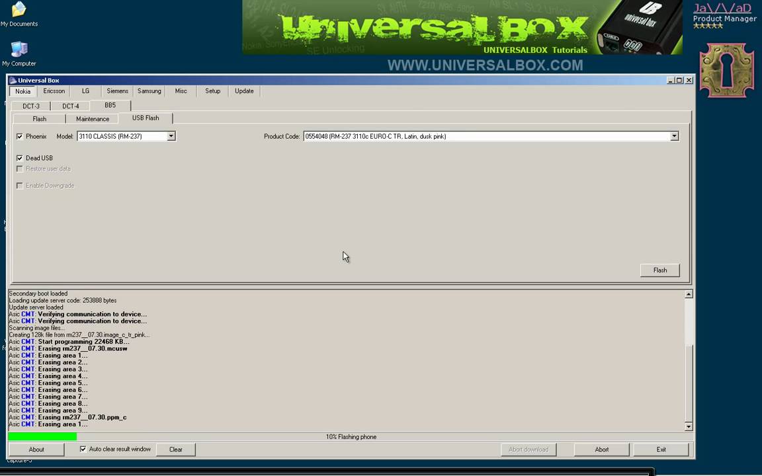The width and height of the screenshot is (762, 476).
Task: Click log line 'Creating 128k file from rm237'
Action: tap(79, 335)
